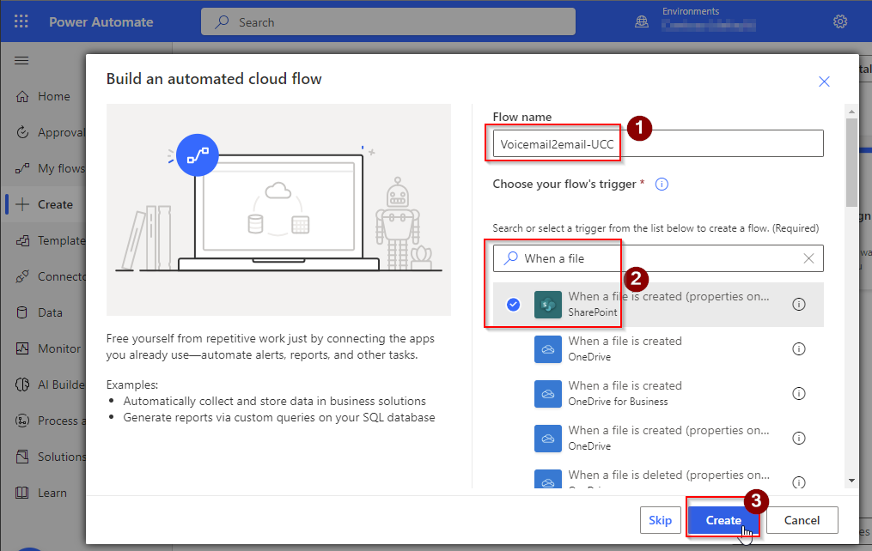872x551 pixels.
Task: Click the Templates icon in sidebar
Action: click(x=22, y=240)
